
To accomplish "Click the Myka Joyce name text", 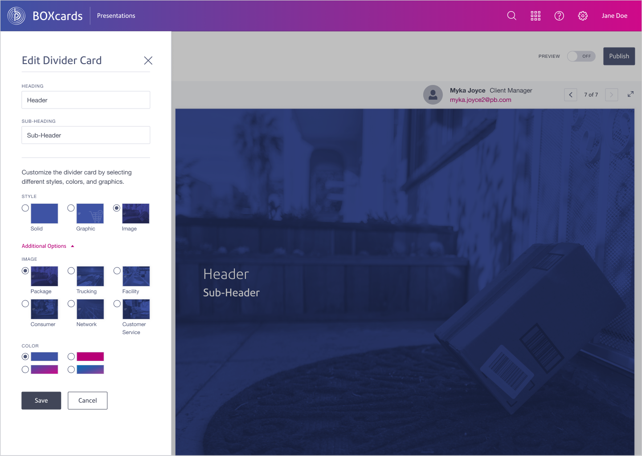I will tap(467, 90).
